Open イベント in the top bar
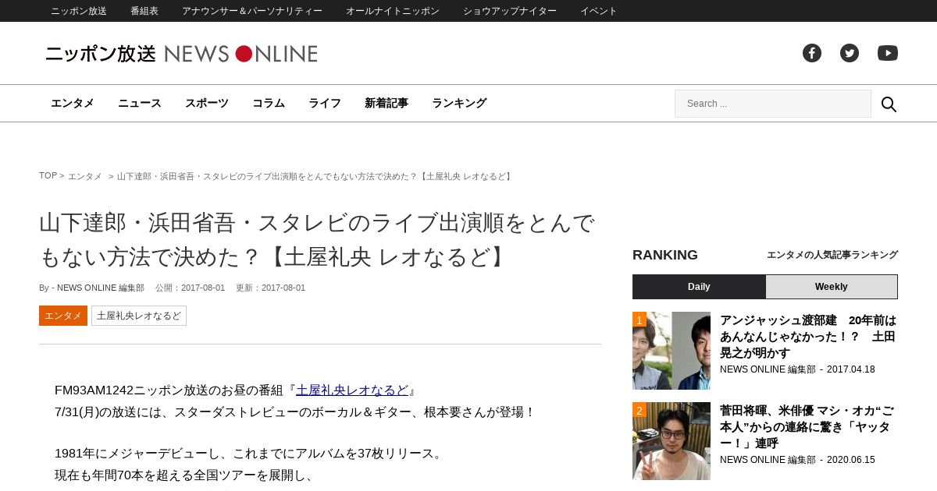This screenshot has width=937, height=491. point(599,11)
